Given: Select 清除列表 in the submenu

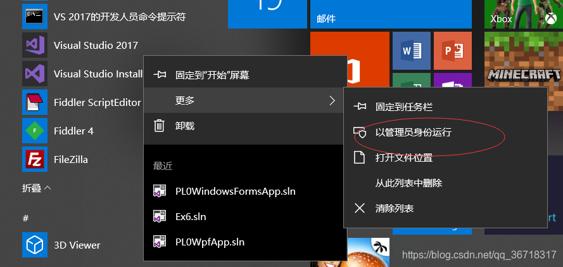Looking at the screenshot, I should click(445, 208).
